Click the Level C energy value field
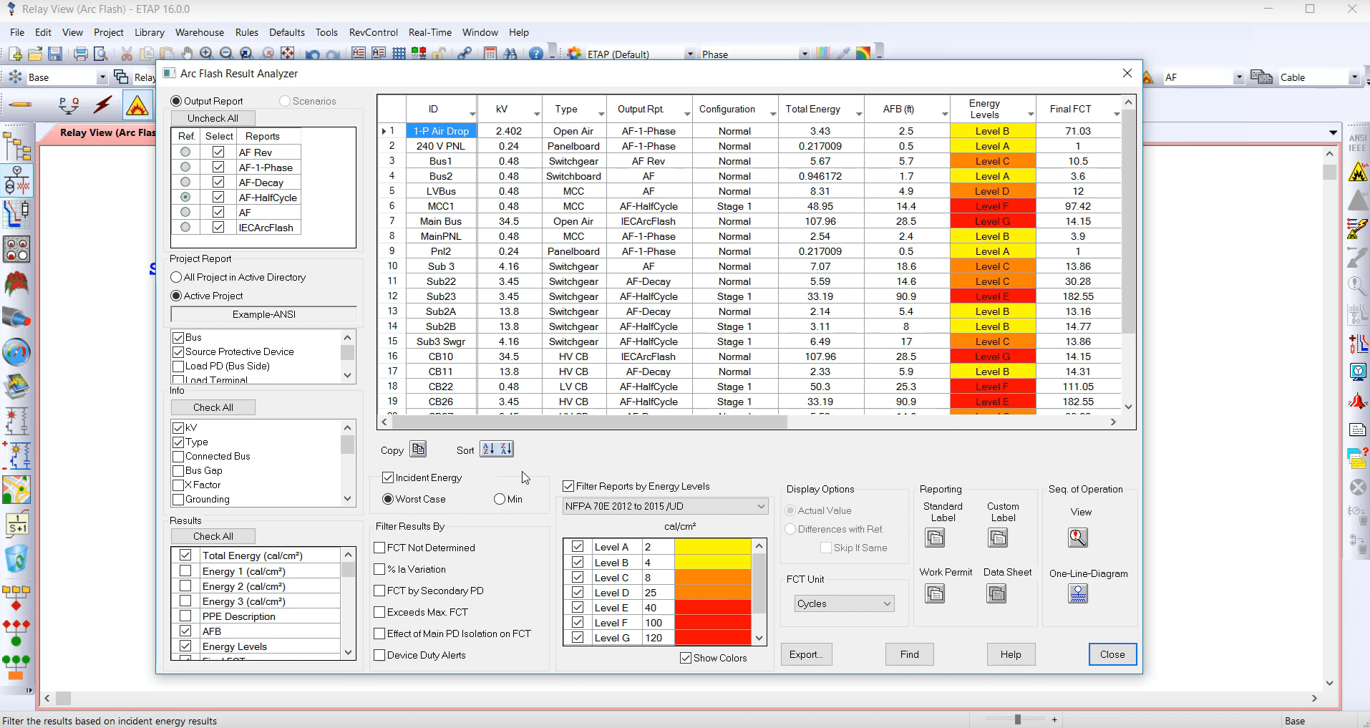 tap(658, 578)
